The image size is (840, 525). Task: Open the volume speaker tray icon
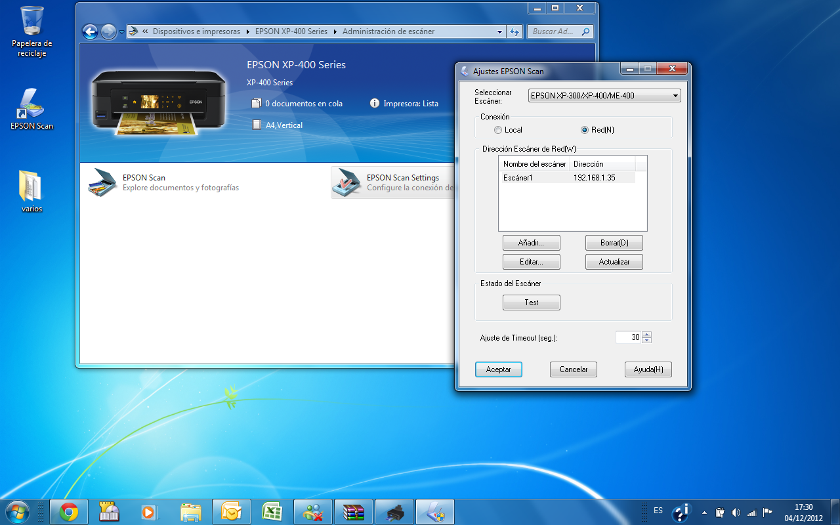[x=736, y=512]
